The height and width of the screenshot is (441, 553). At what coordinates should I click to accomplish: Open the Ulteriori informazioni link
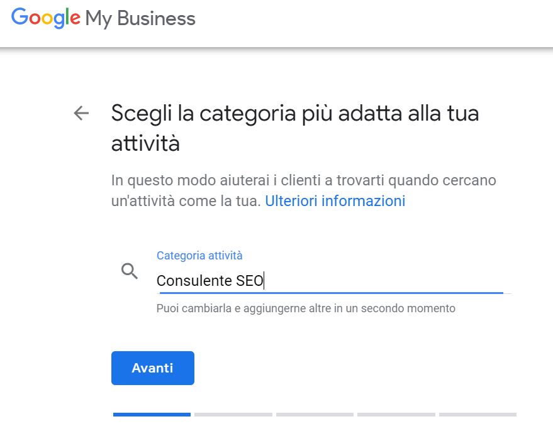[x=335, y=201]
